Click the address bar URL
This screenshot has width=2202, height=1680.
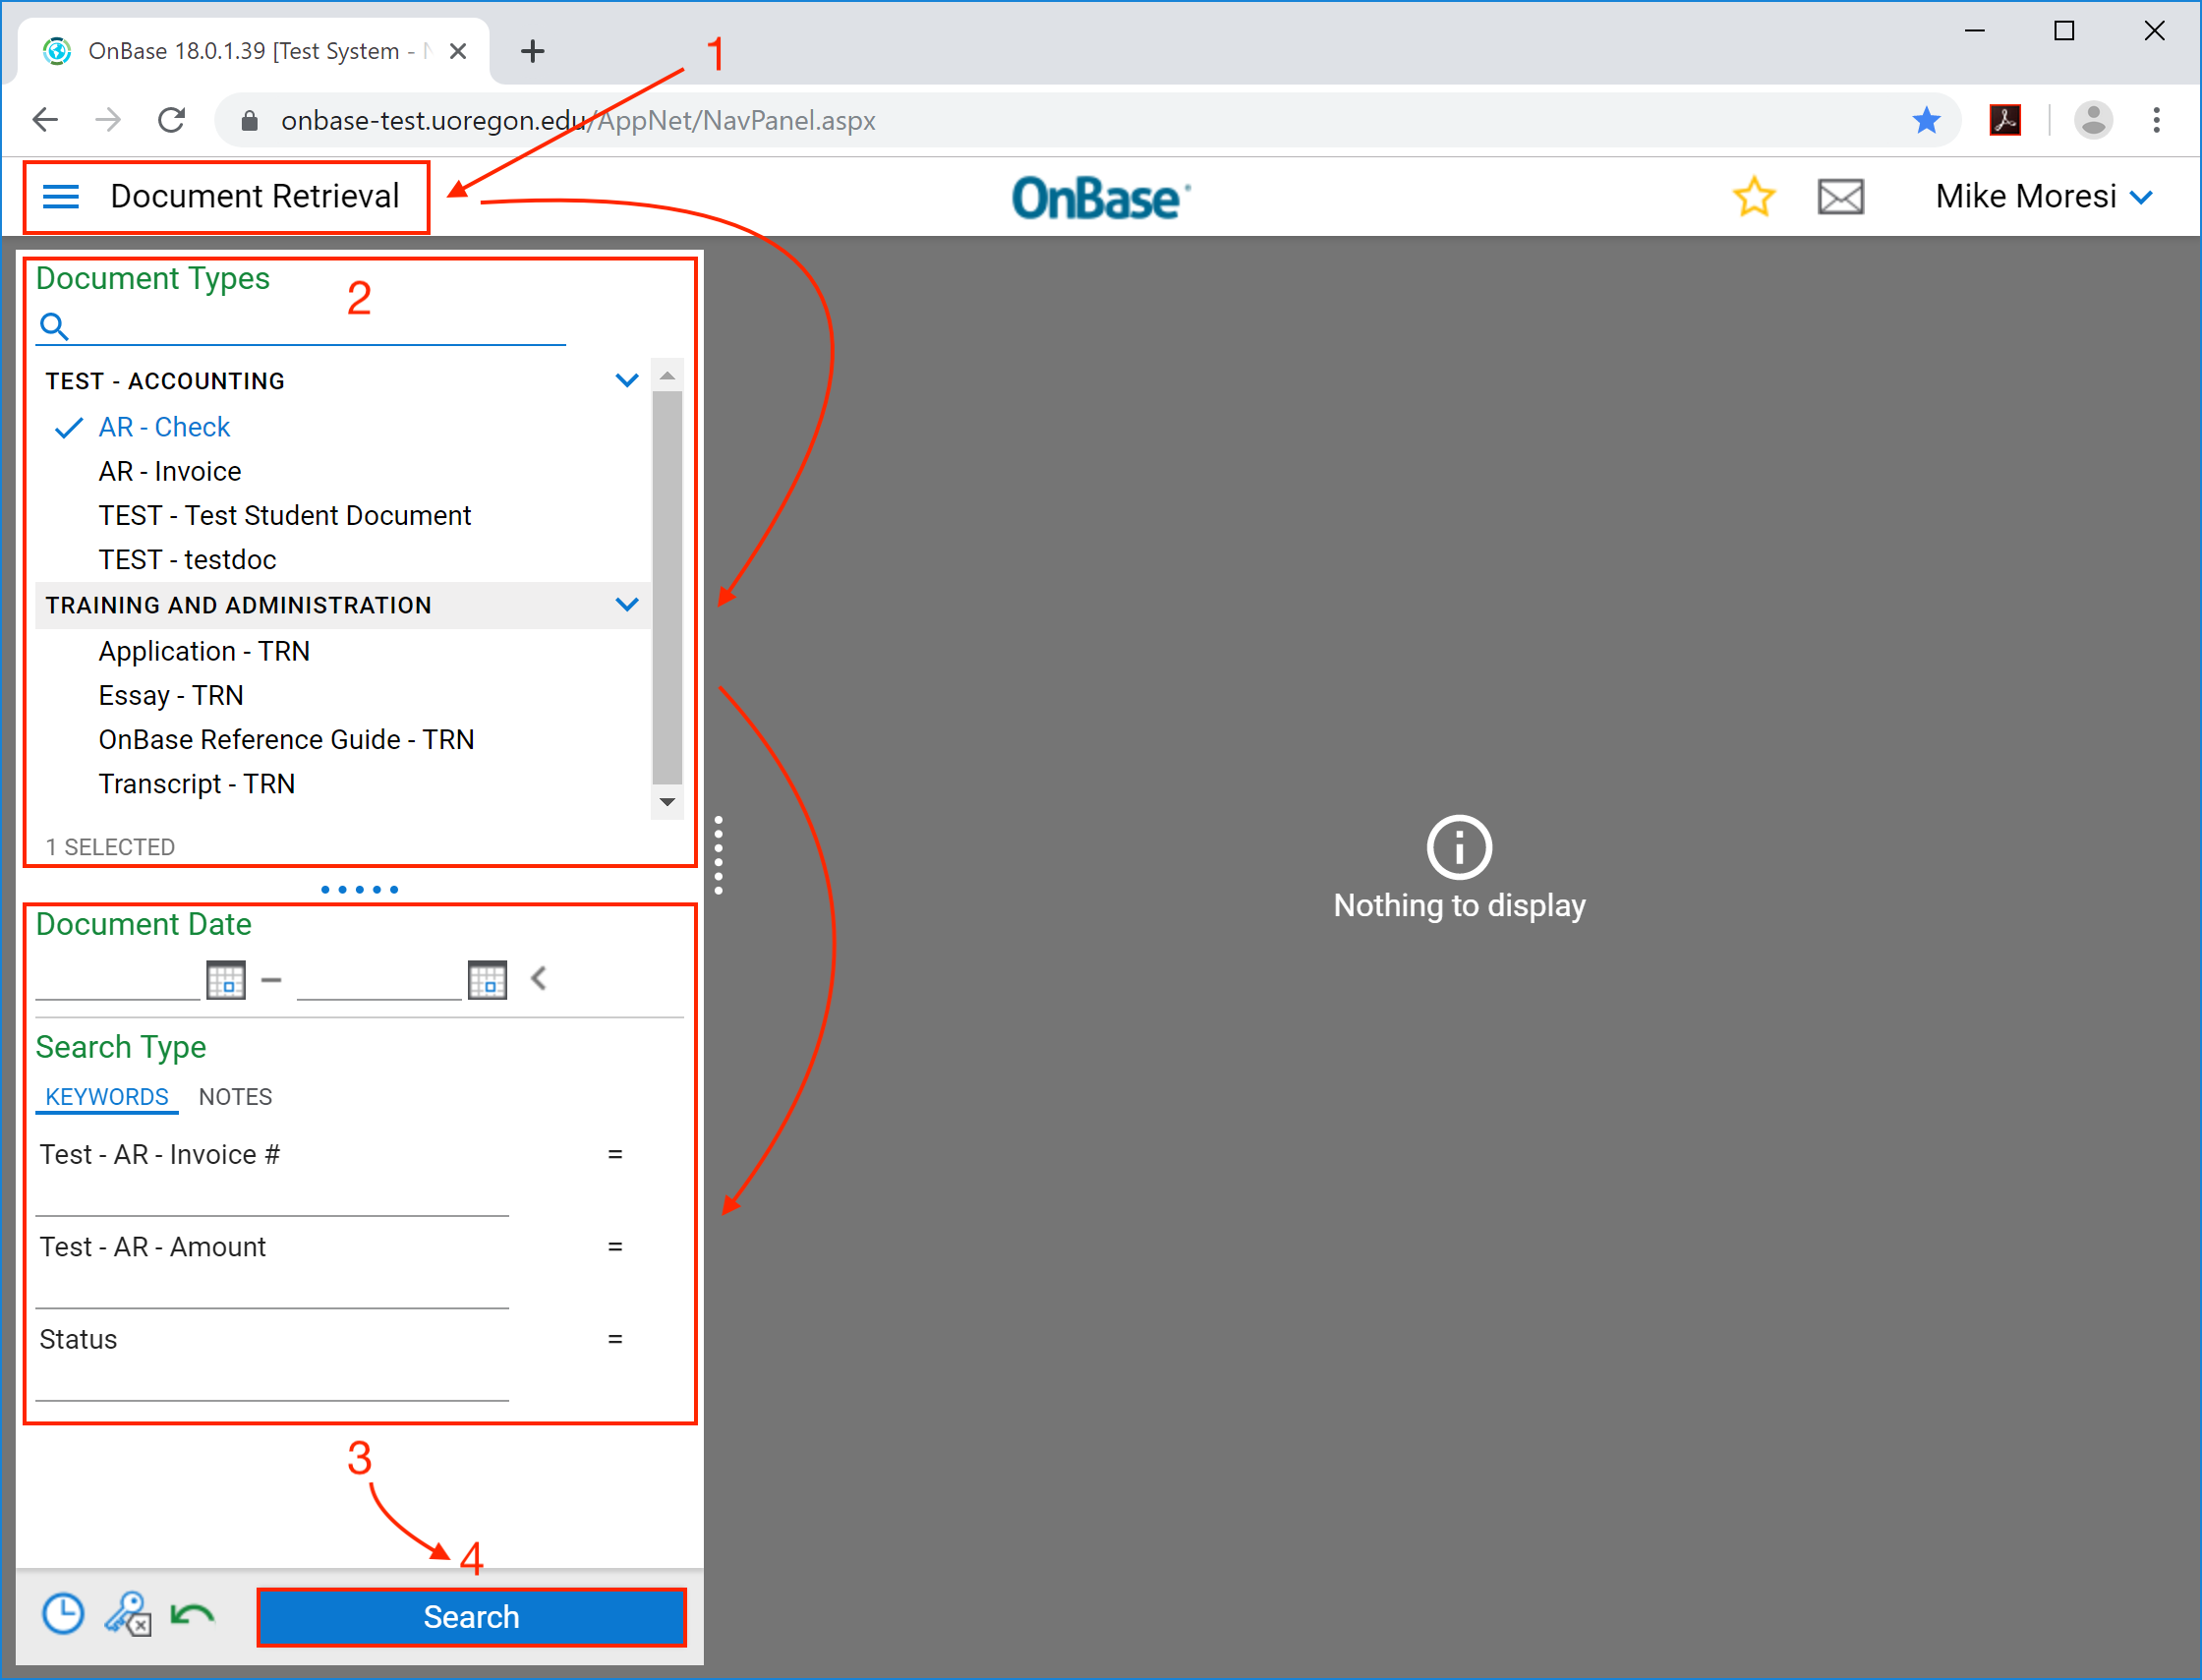(578, 121)
